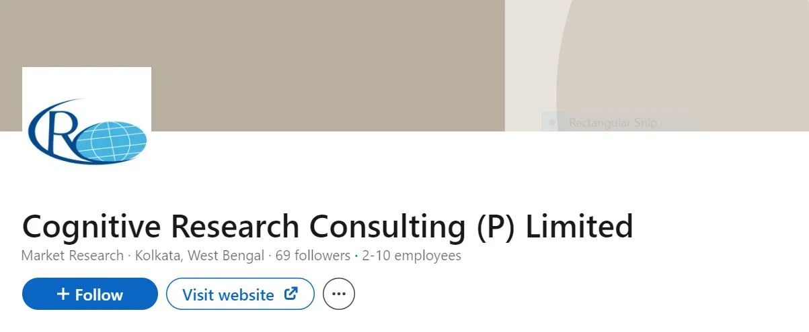Click the small icon beside Rectangular Snip
Screen dimensions: 809x332
coord(552,123)
